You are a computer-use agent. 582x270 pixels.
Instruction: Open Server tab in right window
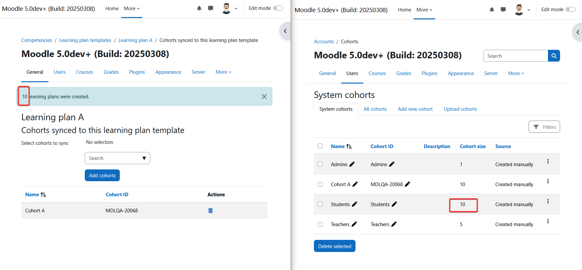pos(491,73)
